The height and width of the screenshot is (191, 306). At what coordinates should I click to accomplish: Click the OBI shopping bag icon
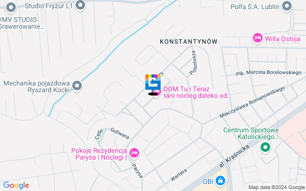coord(220,181)
